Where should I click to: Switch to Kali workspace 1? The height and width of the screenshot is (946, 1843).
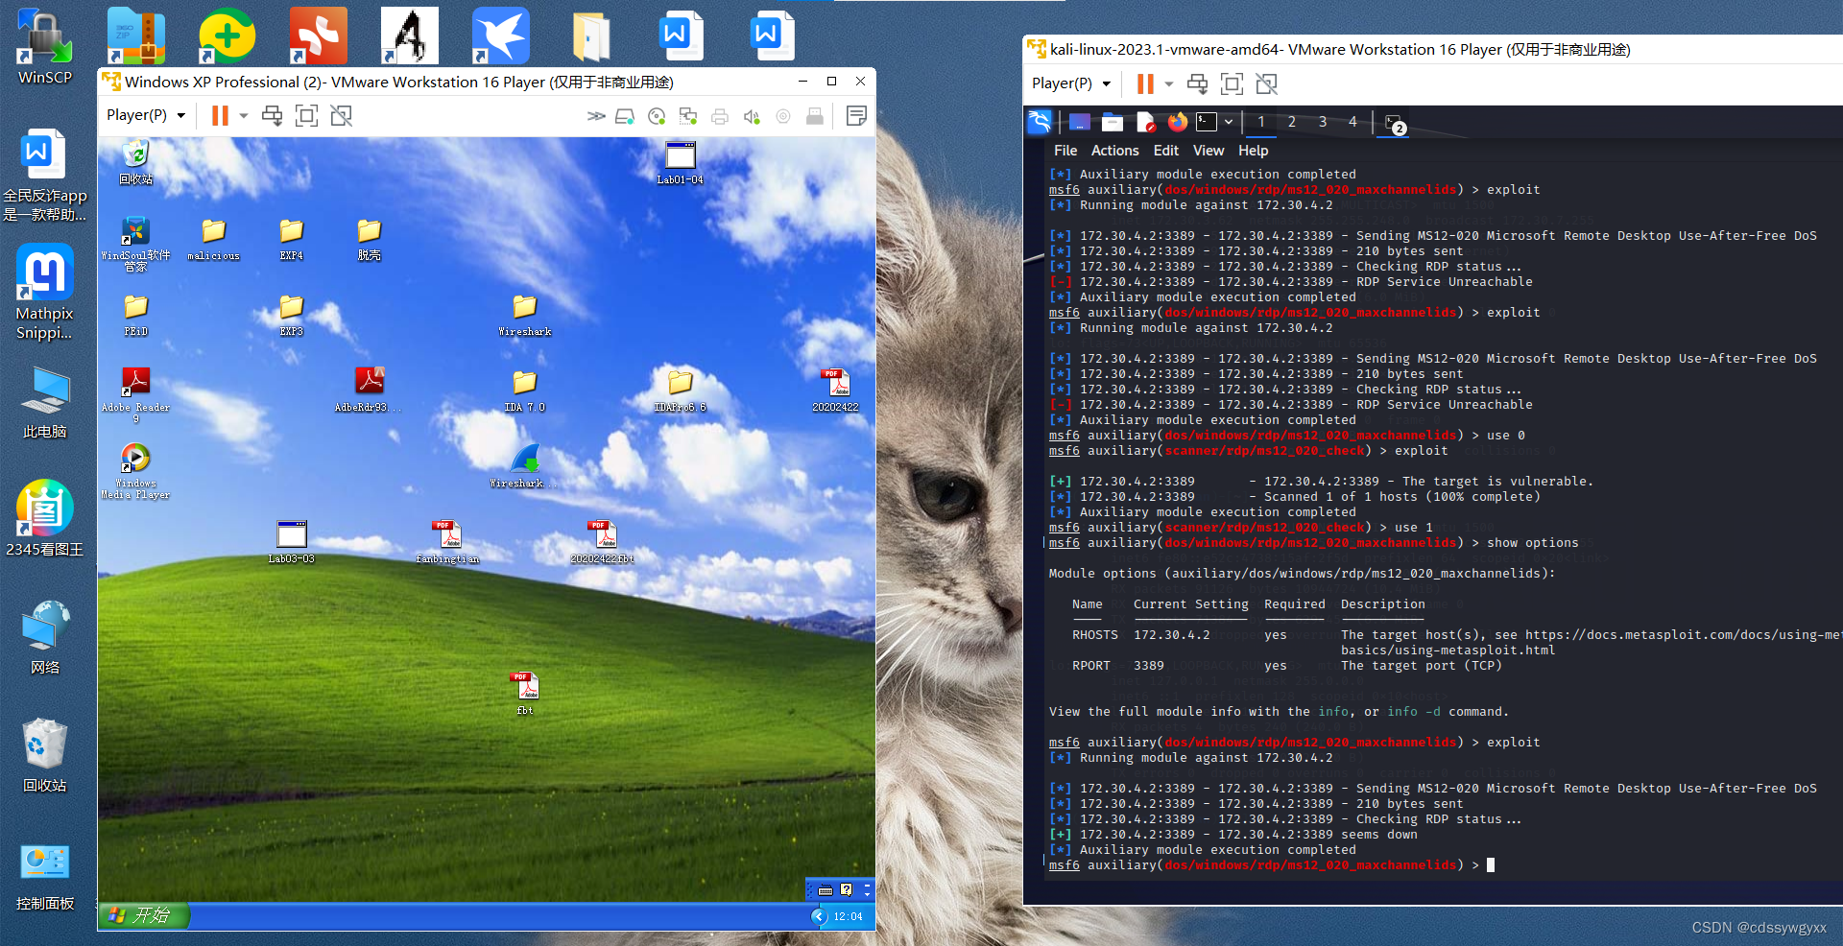coord(1261,122)
